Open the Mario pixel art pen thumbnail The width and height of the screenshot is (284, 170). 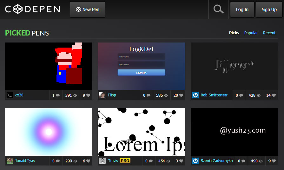(x=49, y=66)
